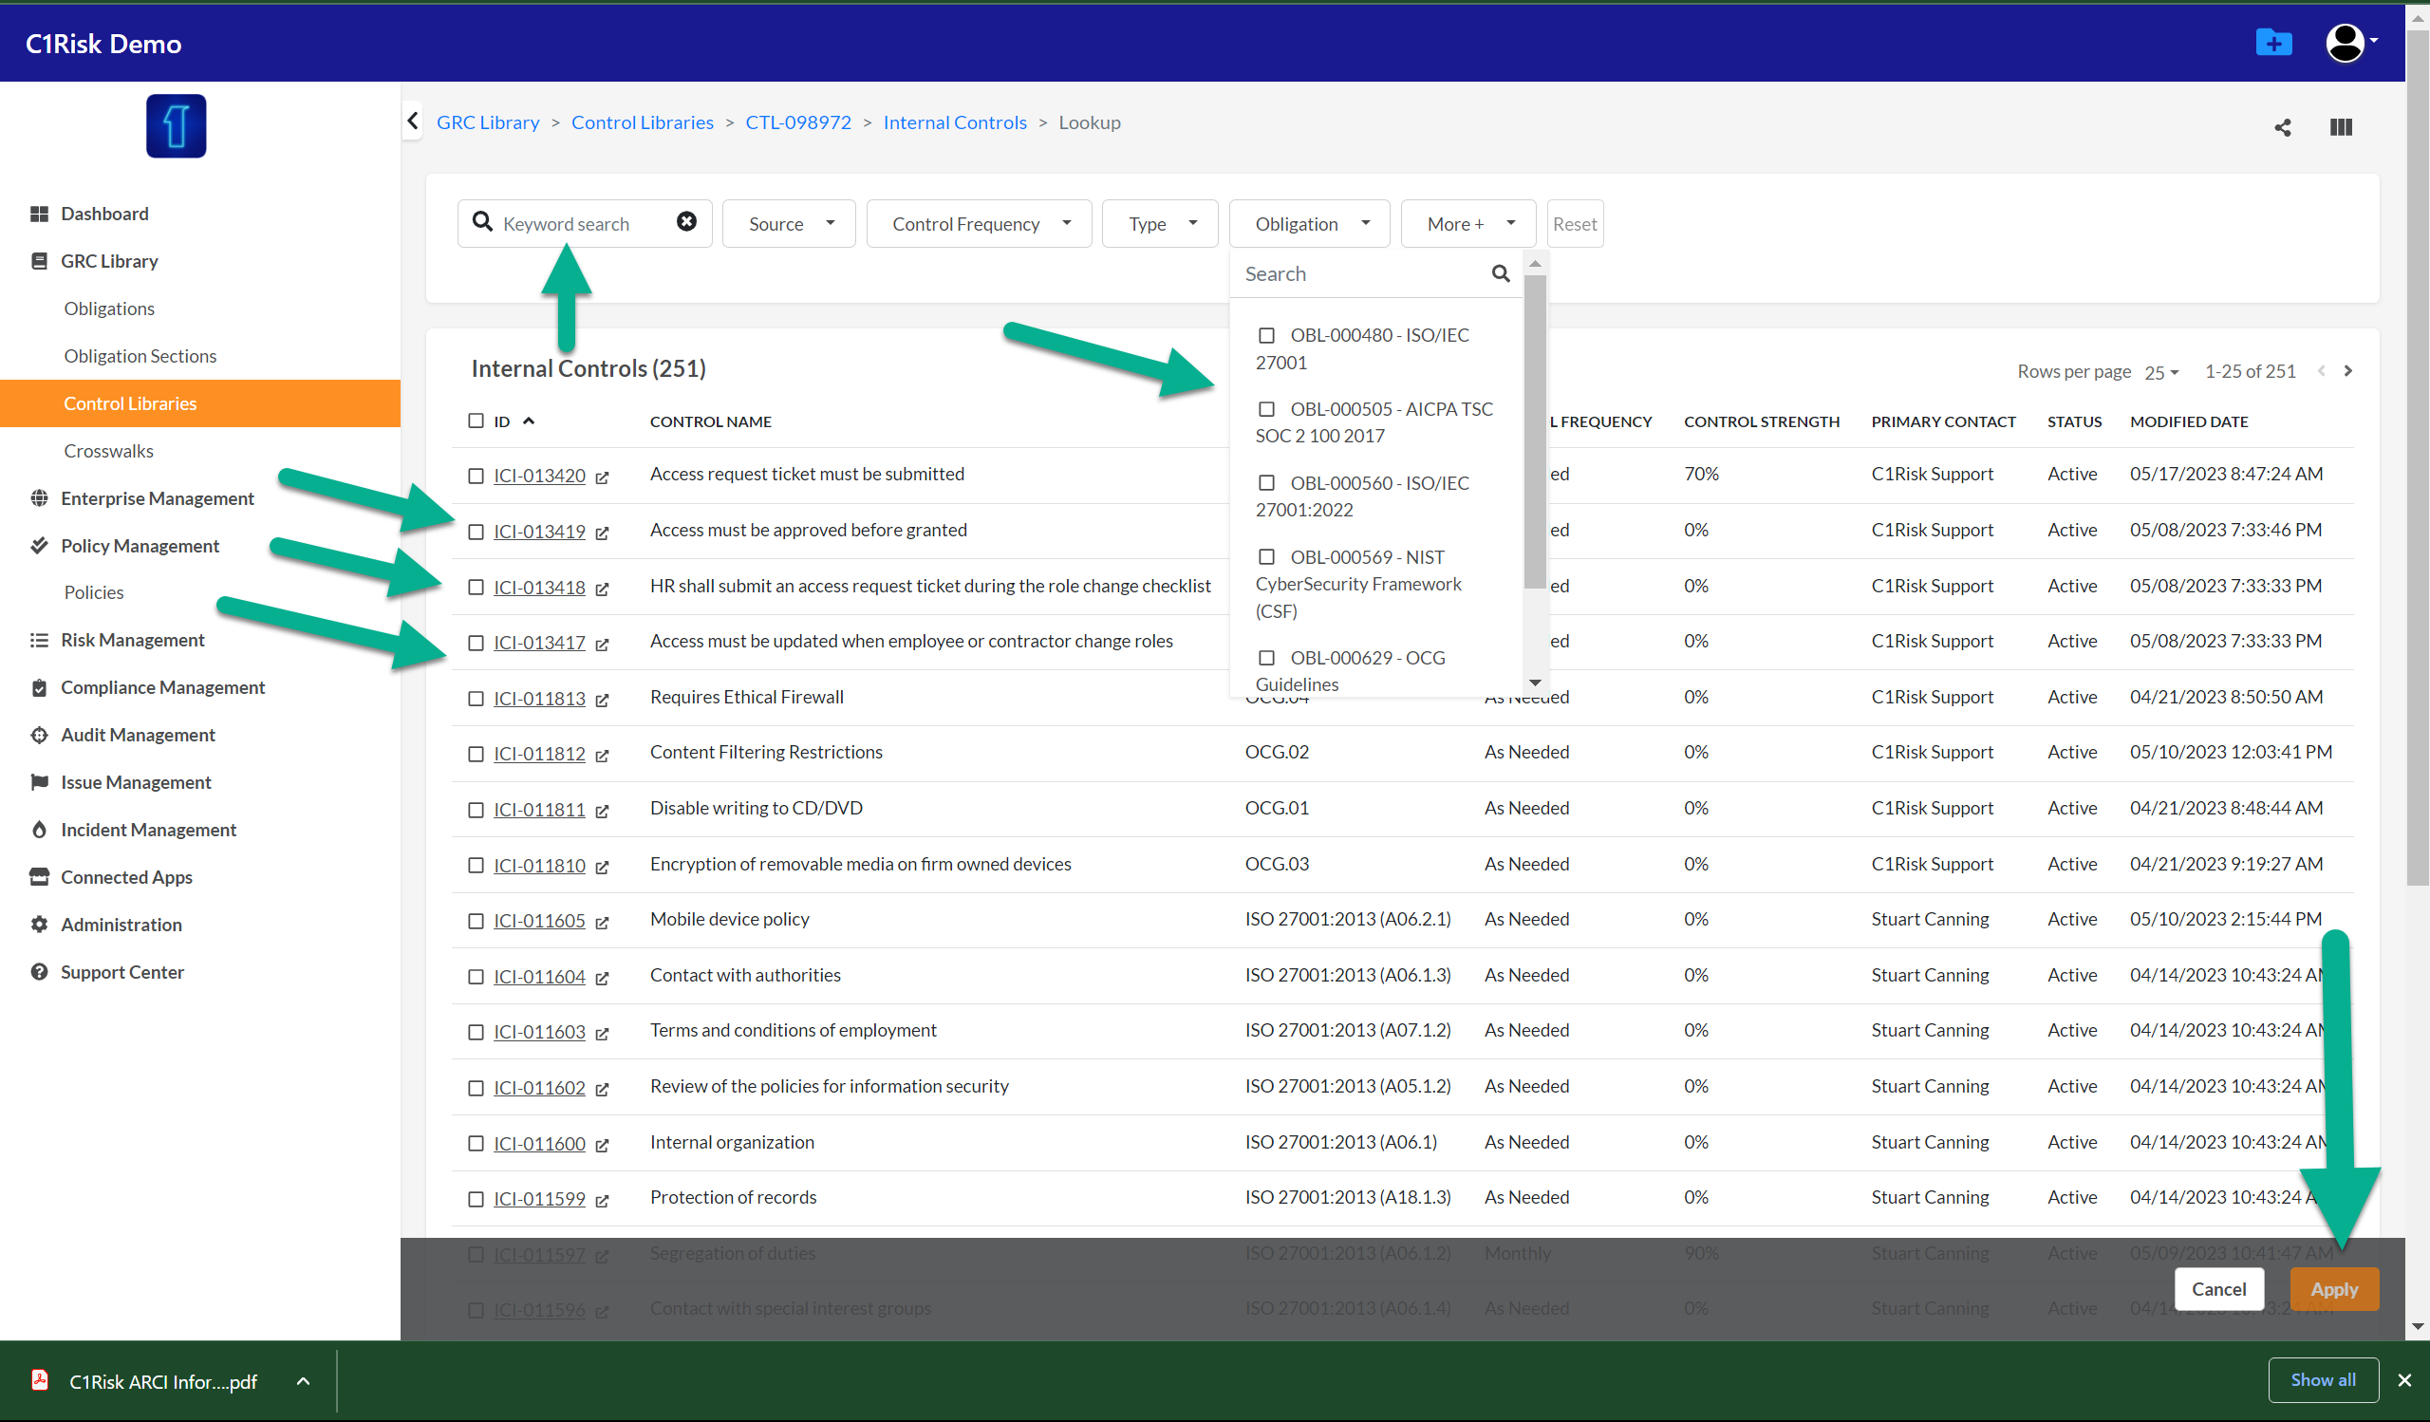Screen dimensions: 2430x1422
Task: Open the column chooser icon
Action: click(2341, 127)
